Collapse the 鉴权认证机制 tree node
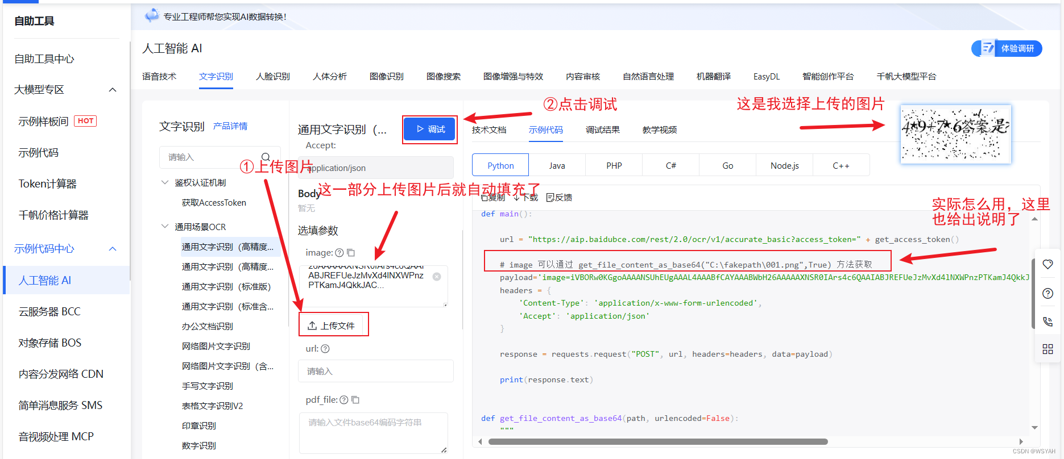This screenshot has width=1064, height=459. tap(165, 182)
